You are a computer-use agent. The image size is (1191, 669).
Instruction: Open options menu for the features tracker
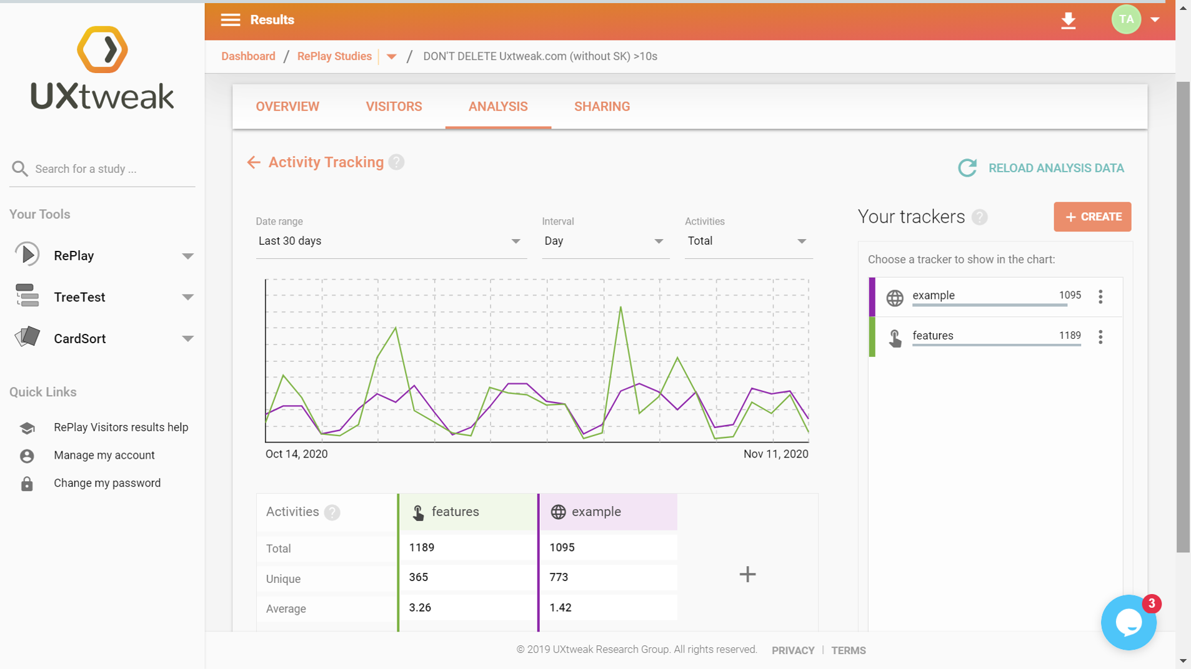1100,337
